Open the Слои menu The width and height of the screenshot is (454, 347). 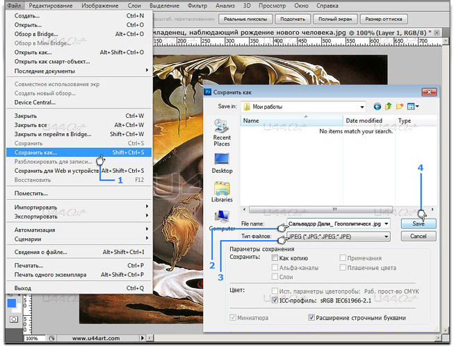[x=134, y=6]
